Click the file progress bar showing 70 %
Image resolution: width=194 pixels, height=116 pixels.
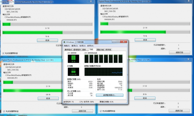click(47, 32)
